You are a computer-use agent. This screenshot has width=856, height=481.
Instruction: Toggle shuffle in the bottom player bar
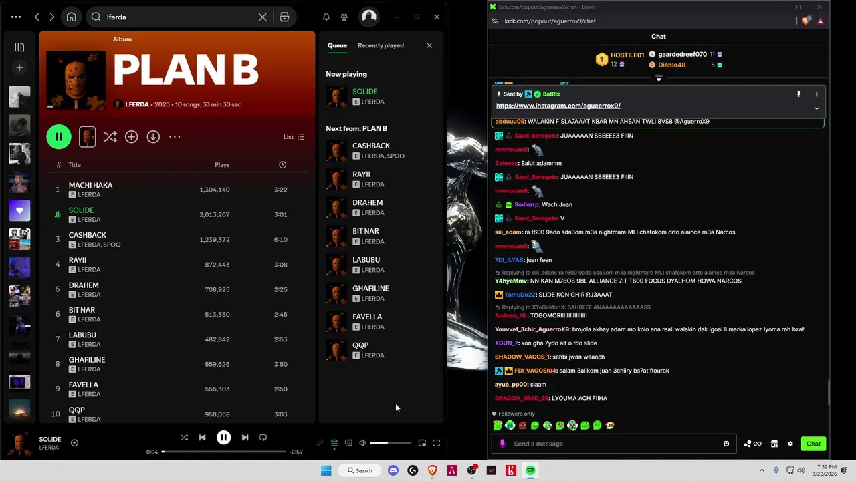pyautogui.click(x=184, y=438)
